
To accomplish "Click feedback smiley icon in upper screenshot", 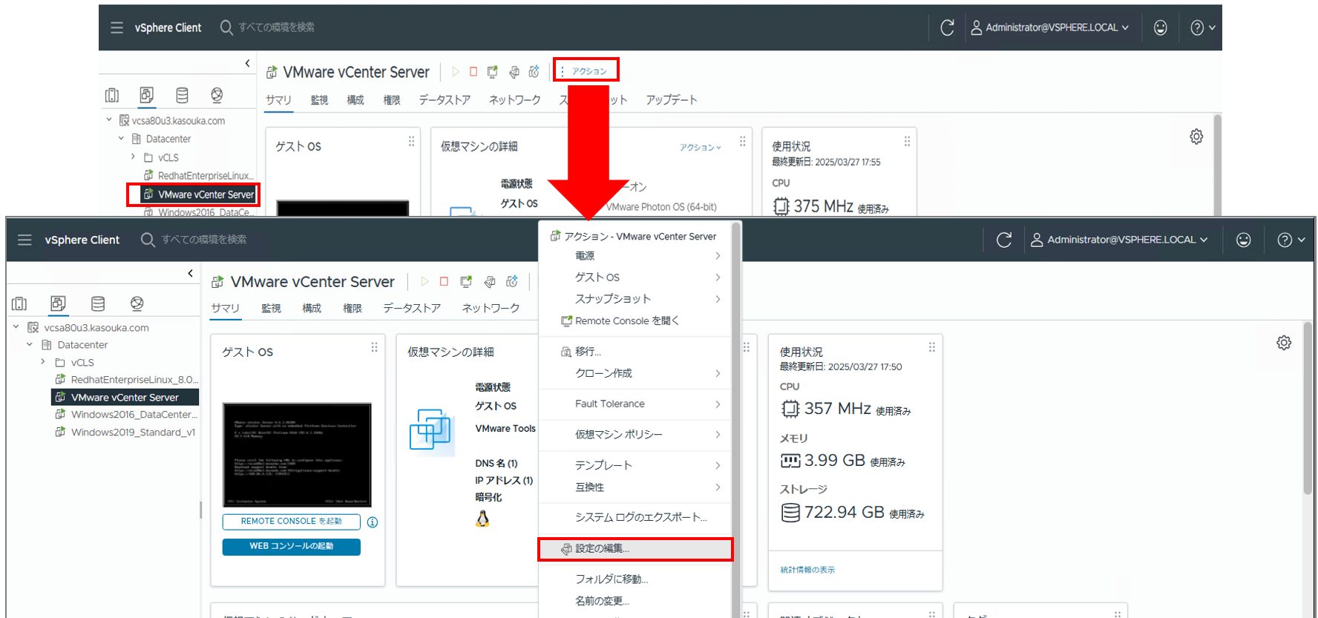I will (x=1161, y=27).
